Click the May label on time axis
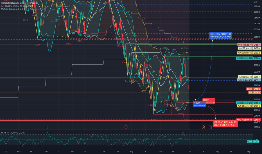Image resolution: width=262 pixels, height=154 pixels. [x=132, y=152]
